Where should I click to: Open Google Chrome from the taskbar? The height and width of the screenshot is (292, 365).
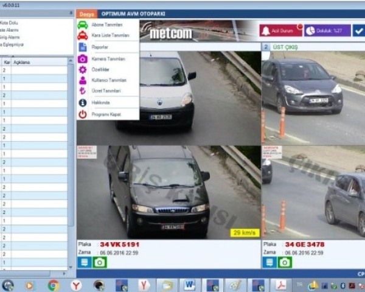[x=54, y=285]
